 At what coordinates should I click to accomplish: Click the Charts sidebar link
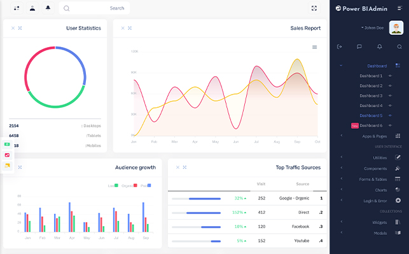[381, 190]
